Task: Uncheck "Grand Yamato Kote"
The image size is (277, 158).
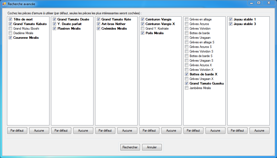Action: pyautogui.click(x=98, y=19)
